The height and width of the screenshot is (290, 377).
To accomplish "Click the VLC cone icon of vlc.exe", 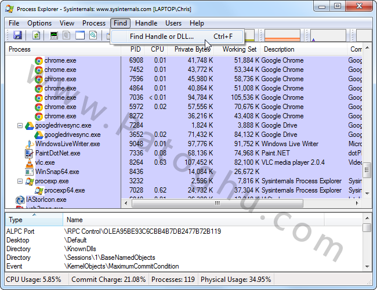I will (x=30, y=163).
